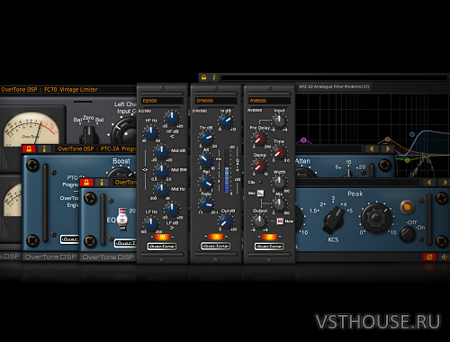The height and width of the screenshot is (342, 450).
Task: Click the Mix knob on RVB500
Action: click(279, 204)
